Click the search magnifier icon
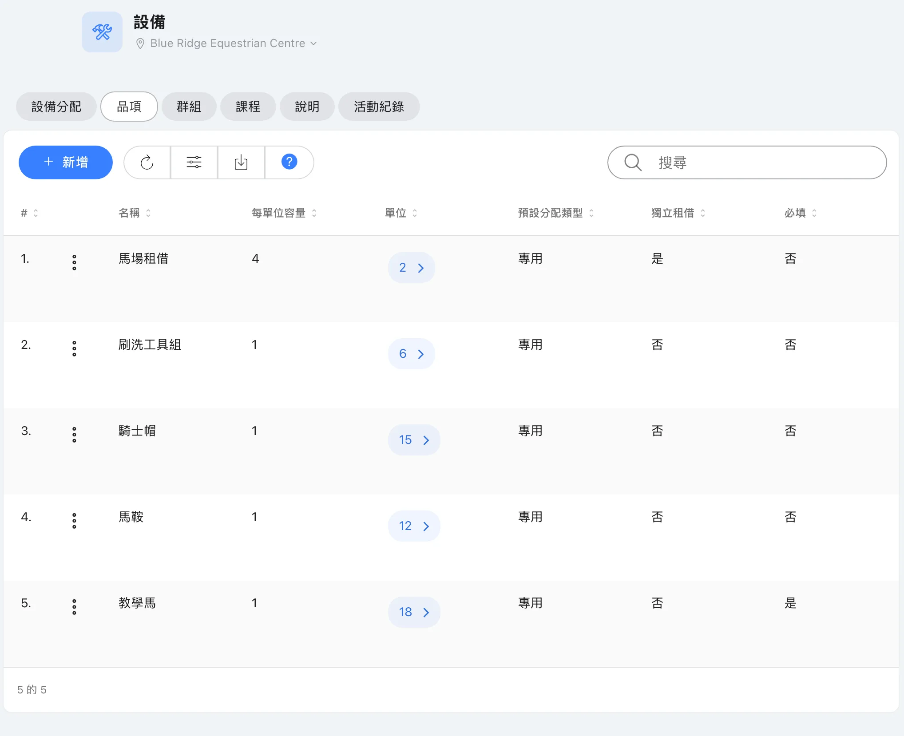Screen dimensions: 904x736 [x=633, y=162]
